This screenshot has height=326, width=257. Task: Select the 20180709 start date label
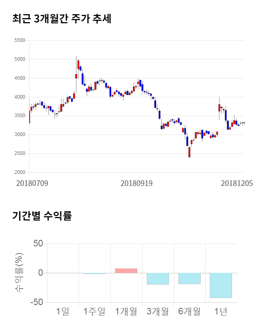[x=32, y=183]
